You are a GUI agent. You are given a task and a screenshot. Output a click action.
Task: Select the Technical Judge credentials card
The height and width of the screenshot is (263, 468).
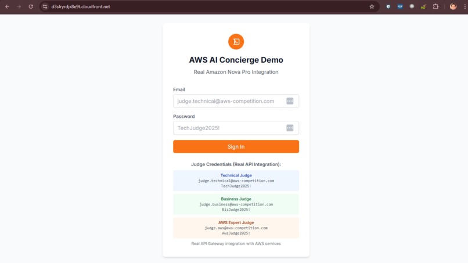pyautogui.click(x=236, y=181)
